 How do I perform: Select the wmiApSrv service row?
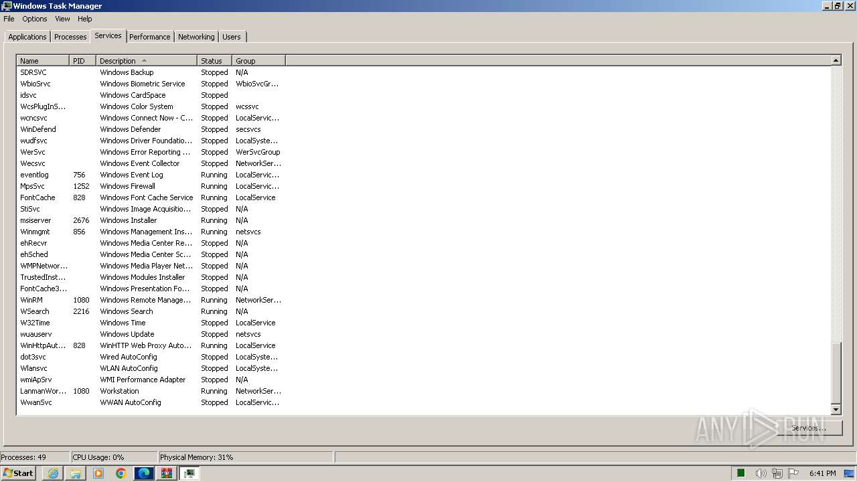[x=151, y=380]
